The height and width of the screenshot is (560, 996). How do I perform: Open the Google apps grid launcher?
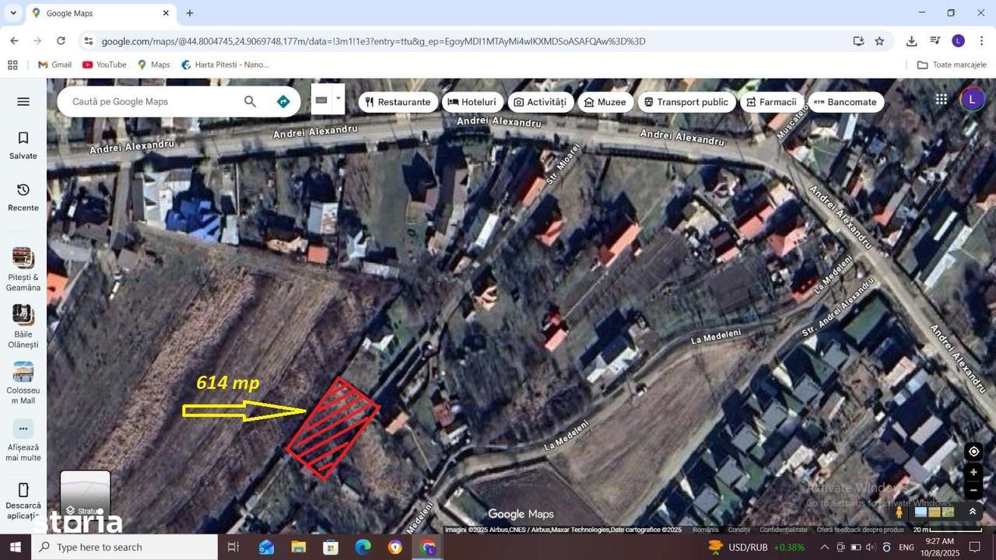tap(941, 99)
